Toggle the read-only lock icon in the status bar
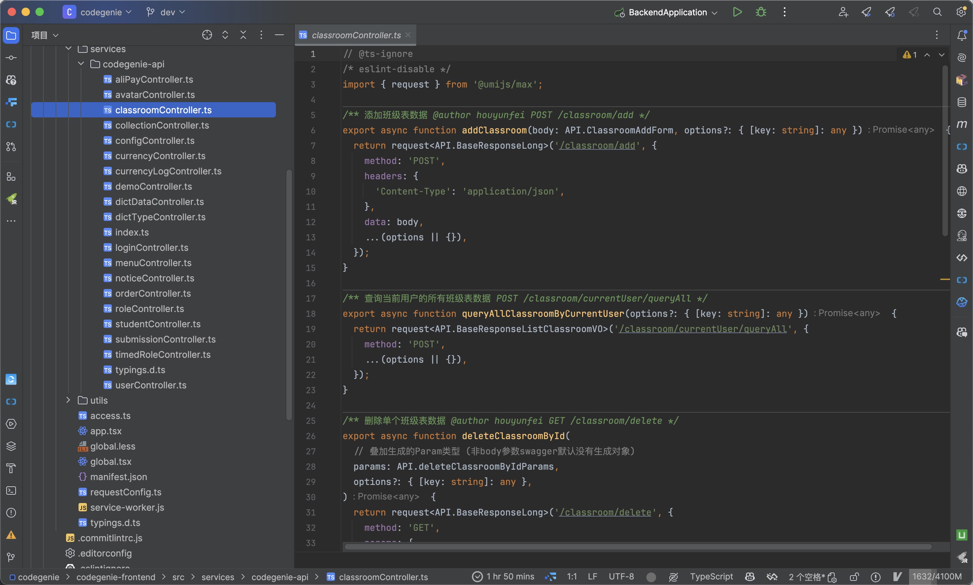The width and height of the screenshot is (973, 585). pyautogui.click(x=854, y=577)
